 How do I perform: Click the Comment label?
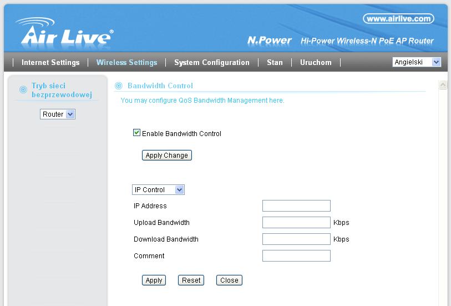149,256
